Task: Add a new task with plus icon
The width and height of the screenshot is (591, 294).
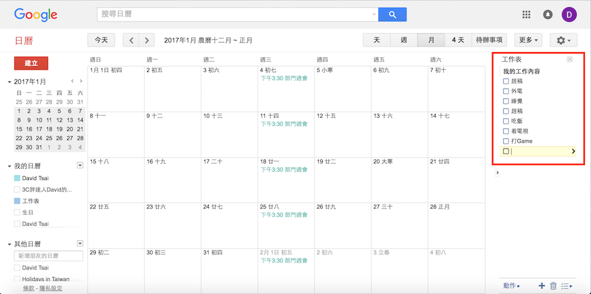Action: [542, 286]
